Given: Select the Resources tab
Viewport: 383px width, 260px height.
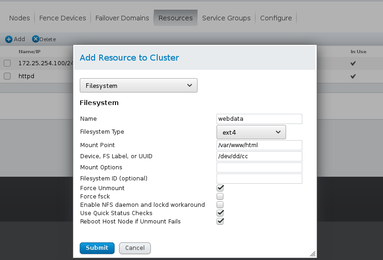Looking at the screenshot, I should (x=176, y=18).
